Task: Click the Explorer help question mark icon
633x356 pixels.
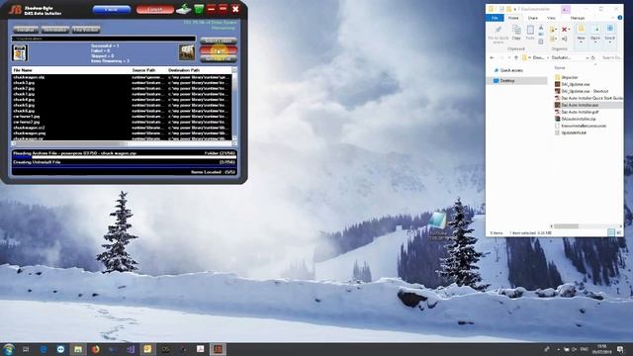Action: 620,18
